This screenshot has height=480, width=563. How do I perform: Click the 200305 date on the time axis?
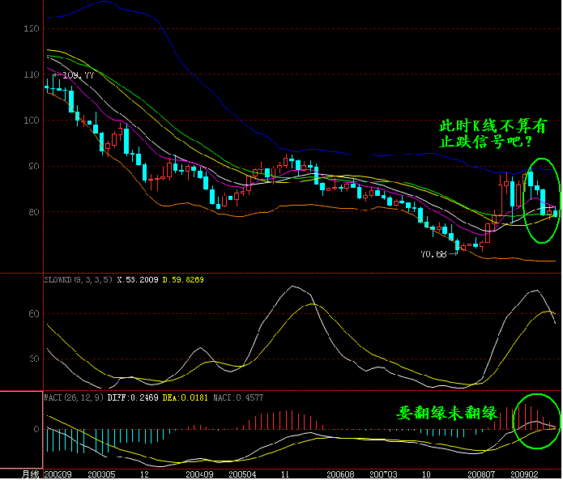click(101, 474)
